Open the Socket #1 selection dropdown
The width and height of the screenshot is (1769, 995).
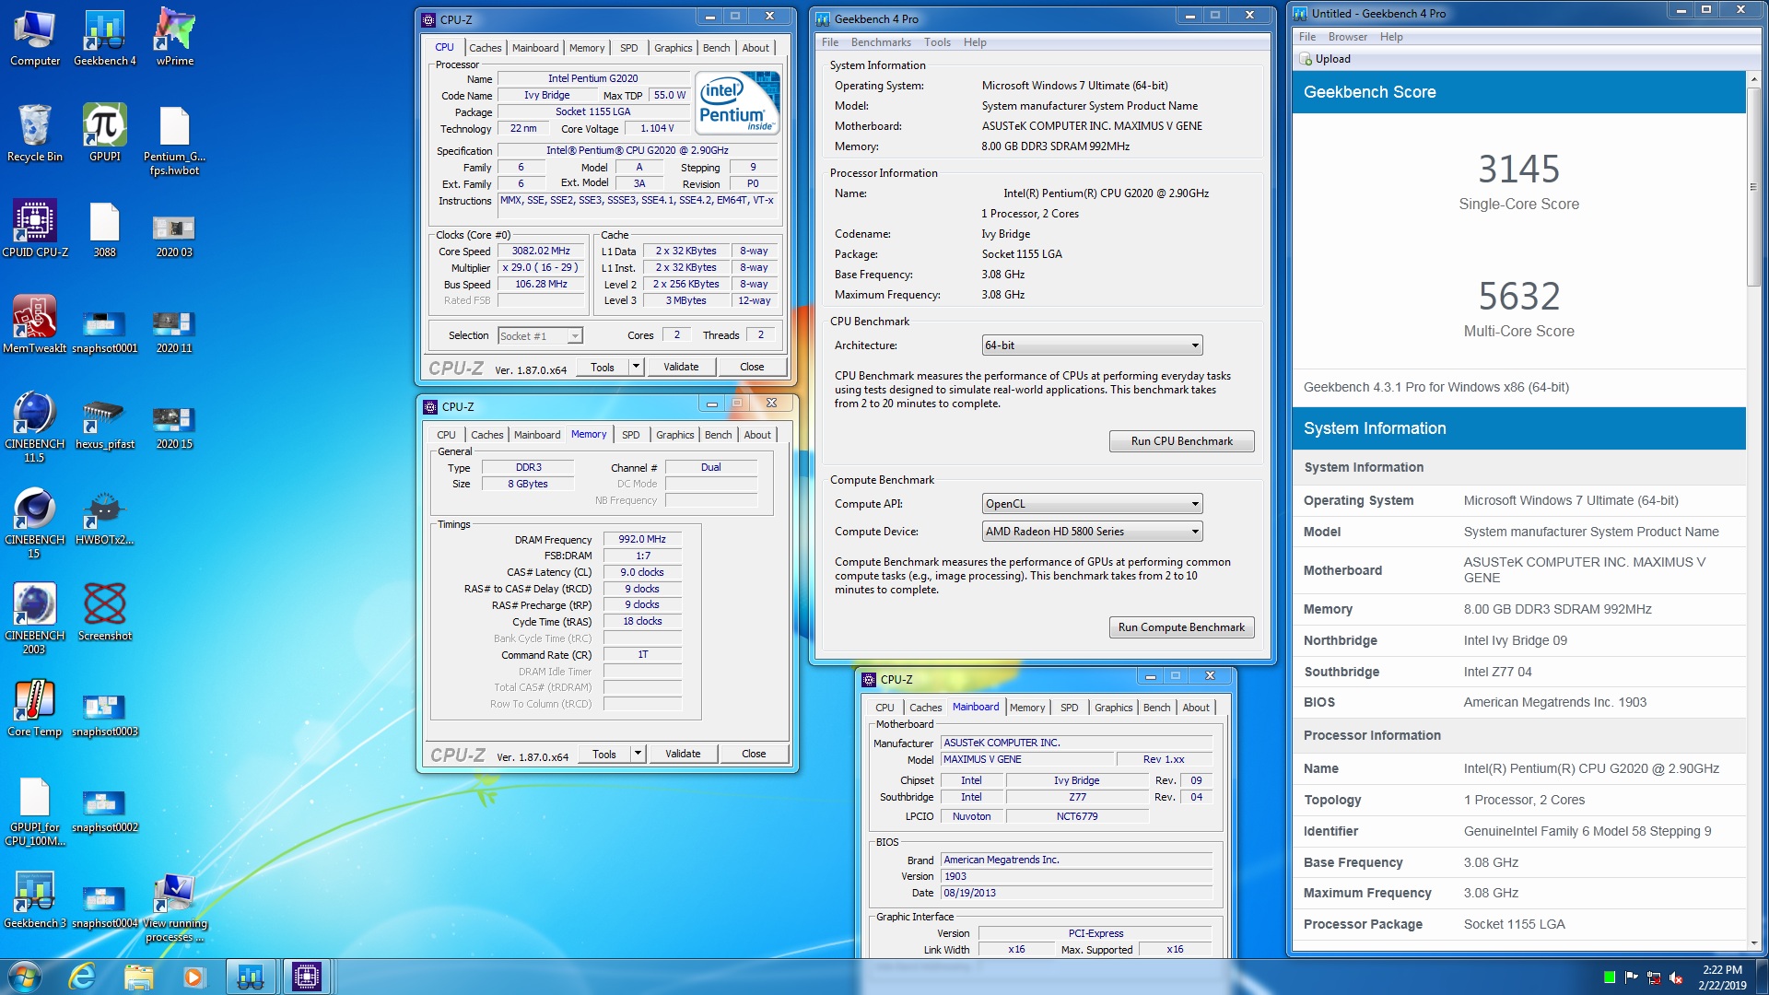(x=541, y=336)
